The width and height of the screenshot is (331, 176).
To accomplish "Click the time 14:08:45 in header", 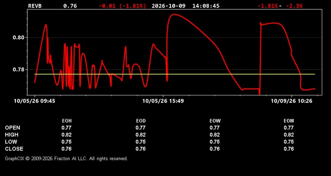I will [x=206, y=6].
